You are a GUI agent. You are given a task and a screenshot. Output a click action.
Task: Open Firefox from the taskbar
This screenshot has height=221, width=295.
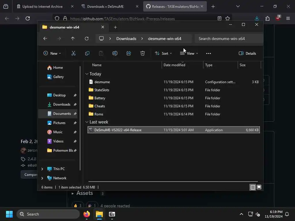tap(87, 214)
